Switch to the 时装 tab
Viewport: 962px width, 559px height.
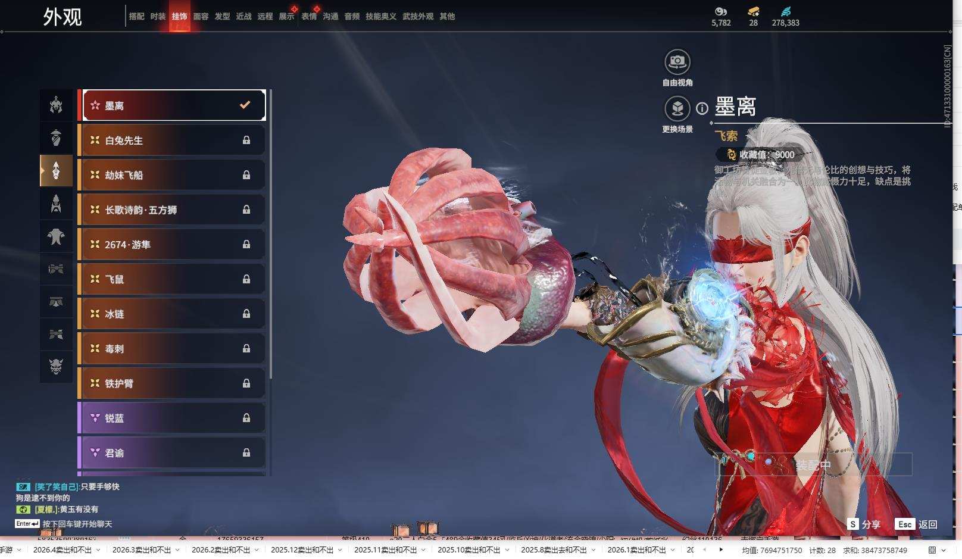pos(158,17)
